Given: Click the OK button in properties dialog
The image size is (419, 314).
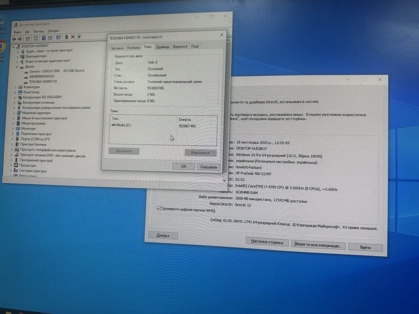Looking at the screenshot, I should tap(183, 166).
